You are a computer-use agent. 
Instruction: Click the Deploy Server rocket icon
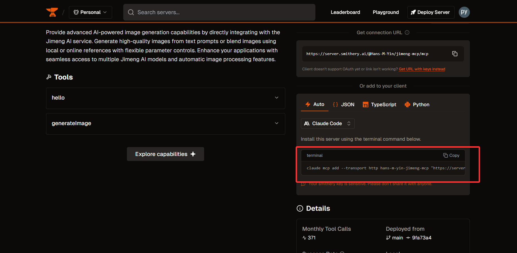coord(413,12)
